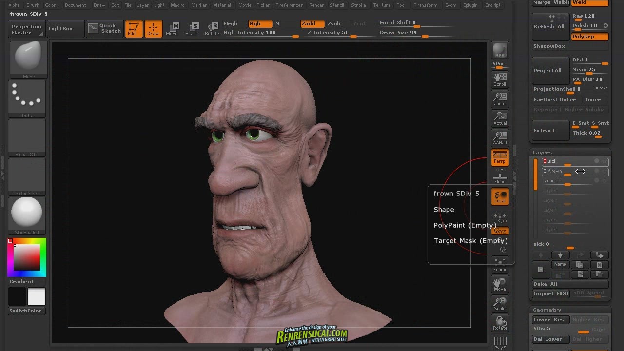Click the AAHalf icon
Screen dimensions: 624x351
(x=500, y=137)
